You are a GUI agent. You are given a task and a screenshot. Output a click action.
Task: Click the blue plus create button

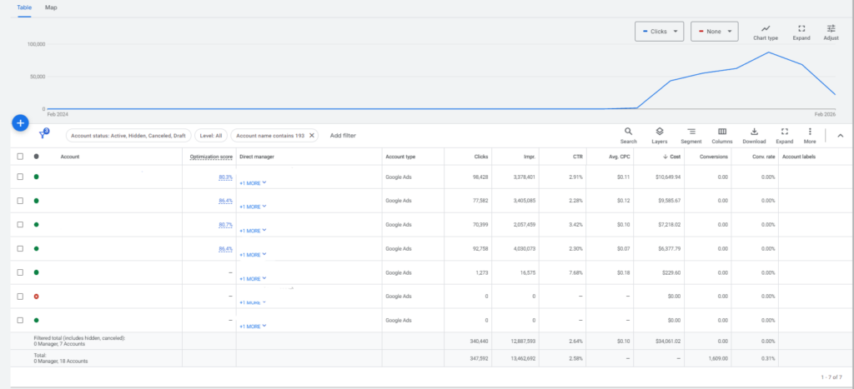(21, 122)
